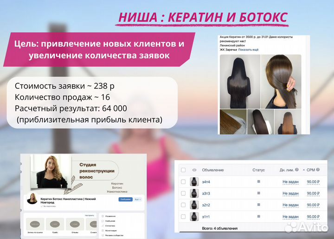The width and height of the screenshot is (334, 239).
Task: Open the hair-straightening close-up photo
Action: point(233,122)
